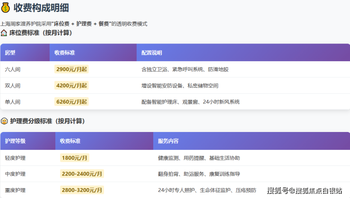
Task: Select the 配置说明 column header
Action: click(x=151, y=53)
